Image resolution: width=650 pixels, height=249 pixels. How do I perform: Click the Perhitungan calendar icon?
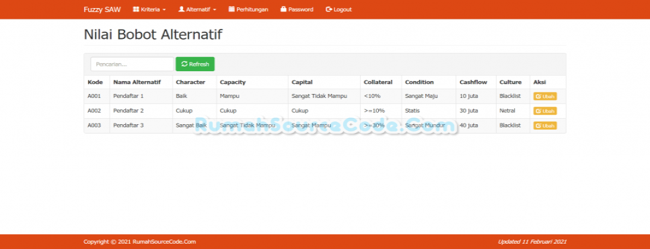point(231,9)
